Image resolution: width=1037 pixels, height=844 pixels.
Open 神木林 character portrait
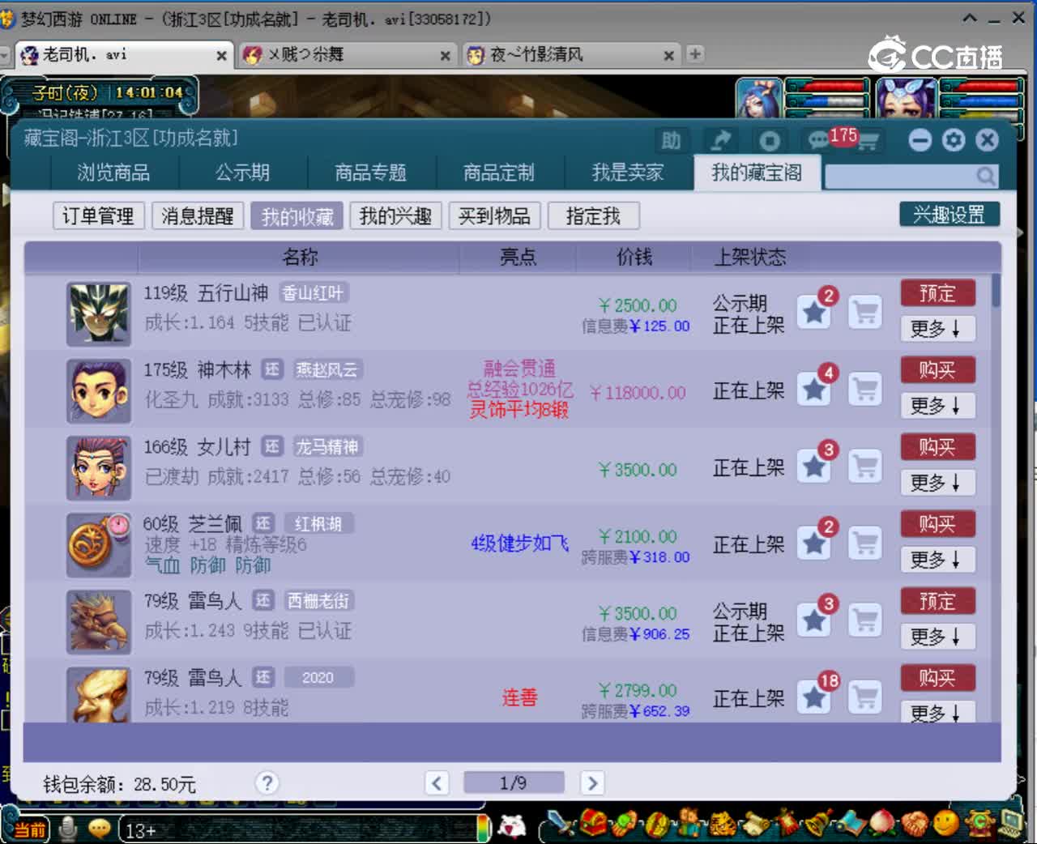99,391
